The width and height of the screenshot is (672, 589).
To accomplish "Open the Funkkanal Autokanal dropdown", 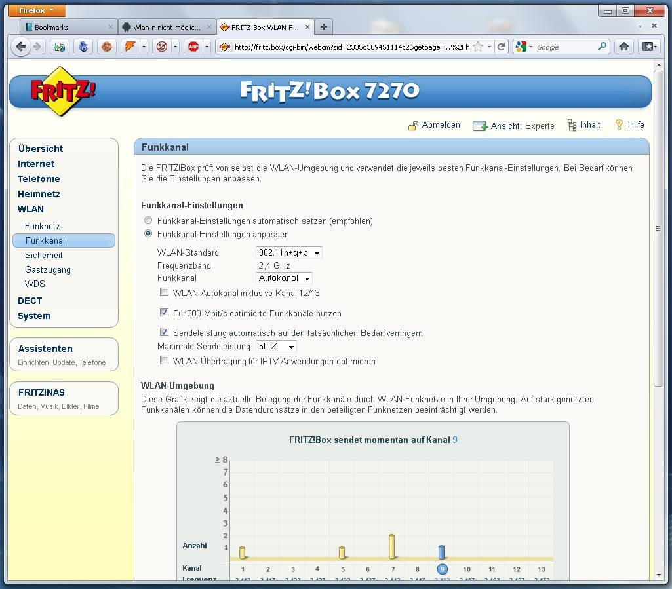I will 284,278.
